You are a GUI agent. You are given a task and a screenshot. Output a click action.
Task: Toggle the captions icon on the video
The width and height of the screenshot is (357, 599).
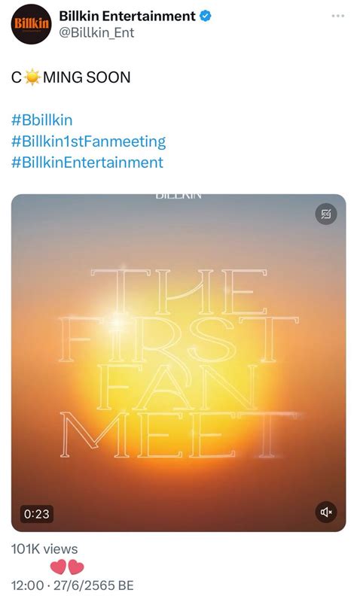click(325, 214)
